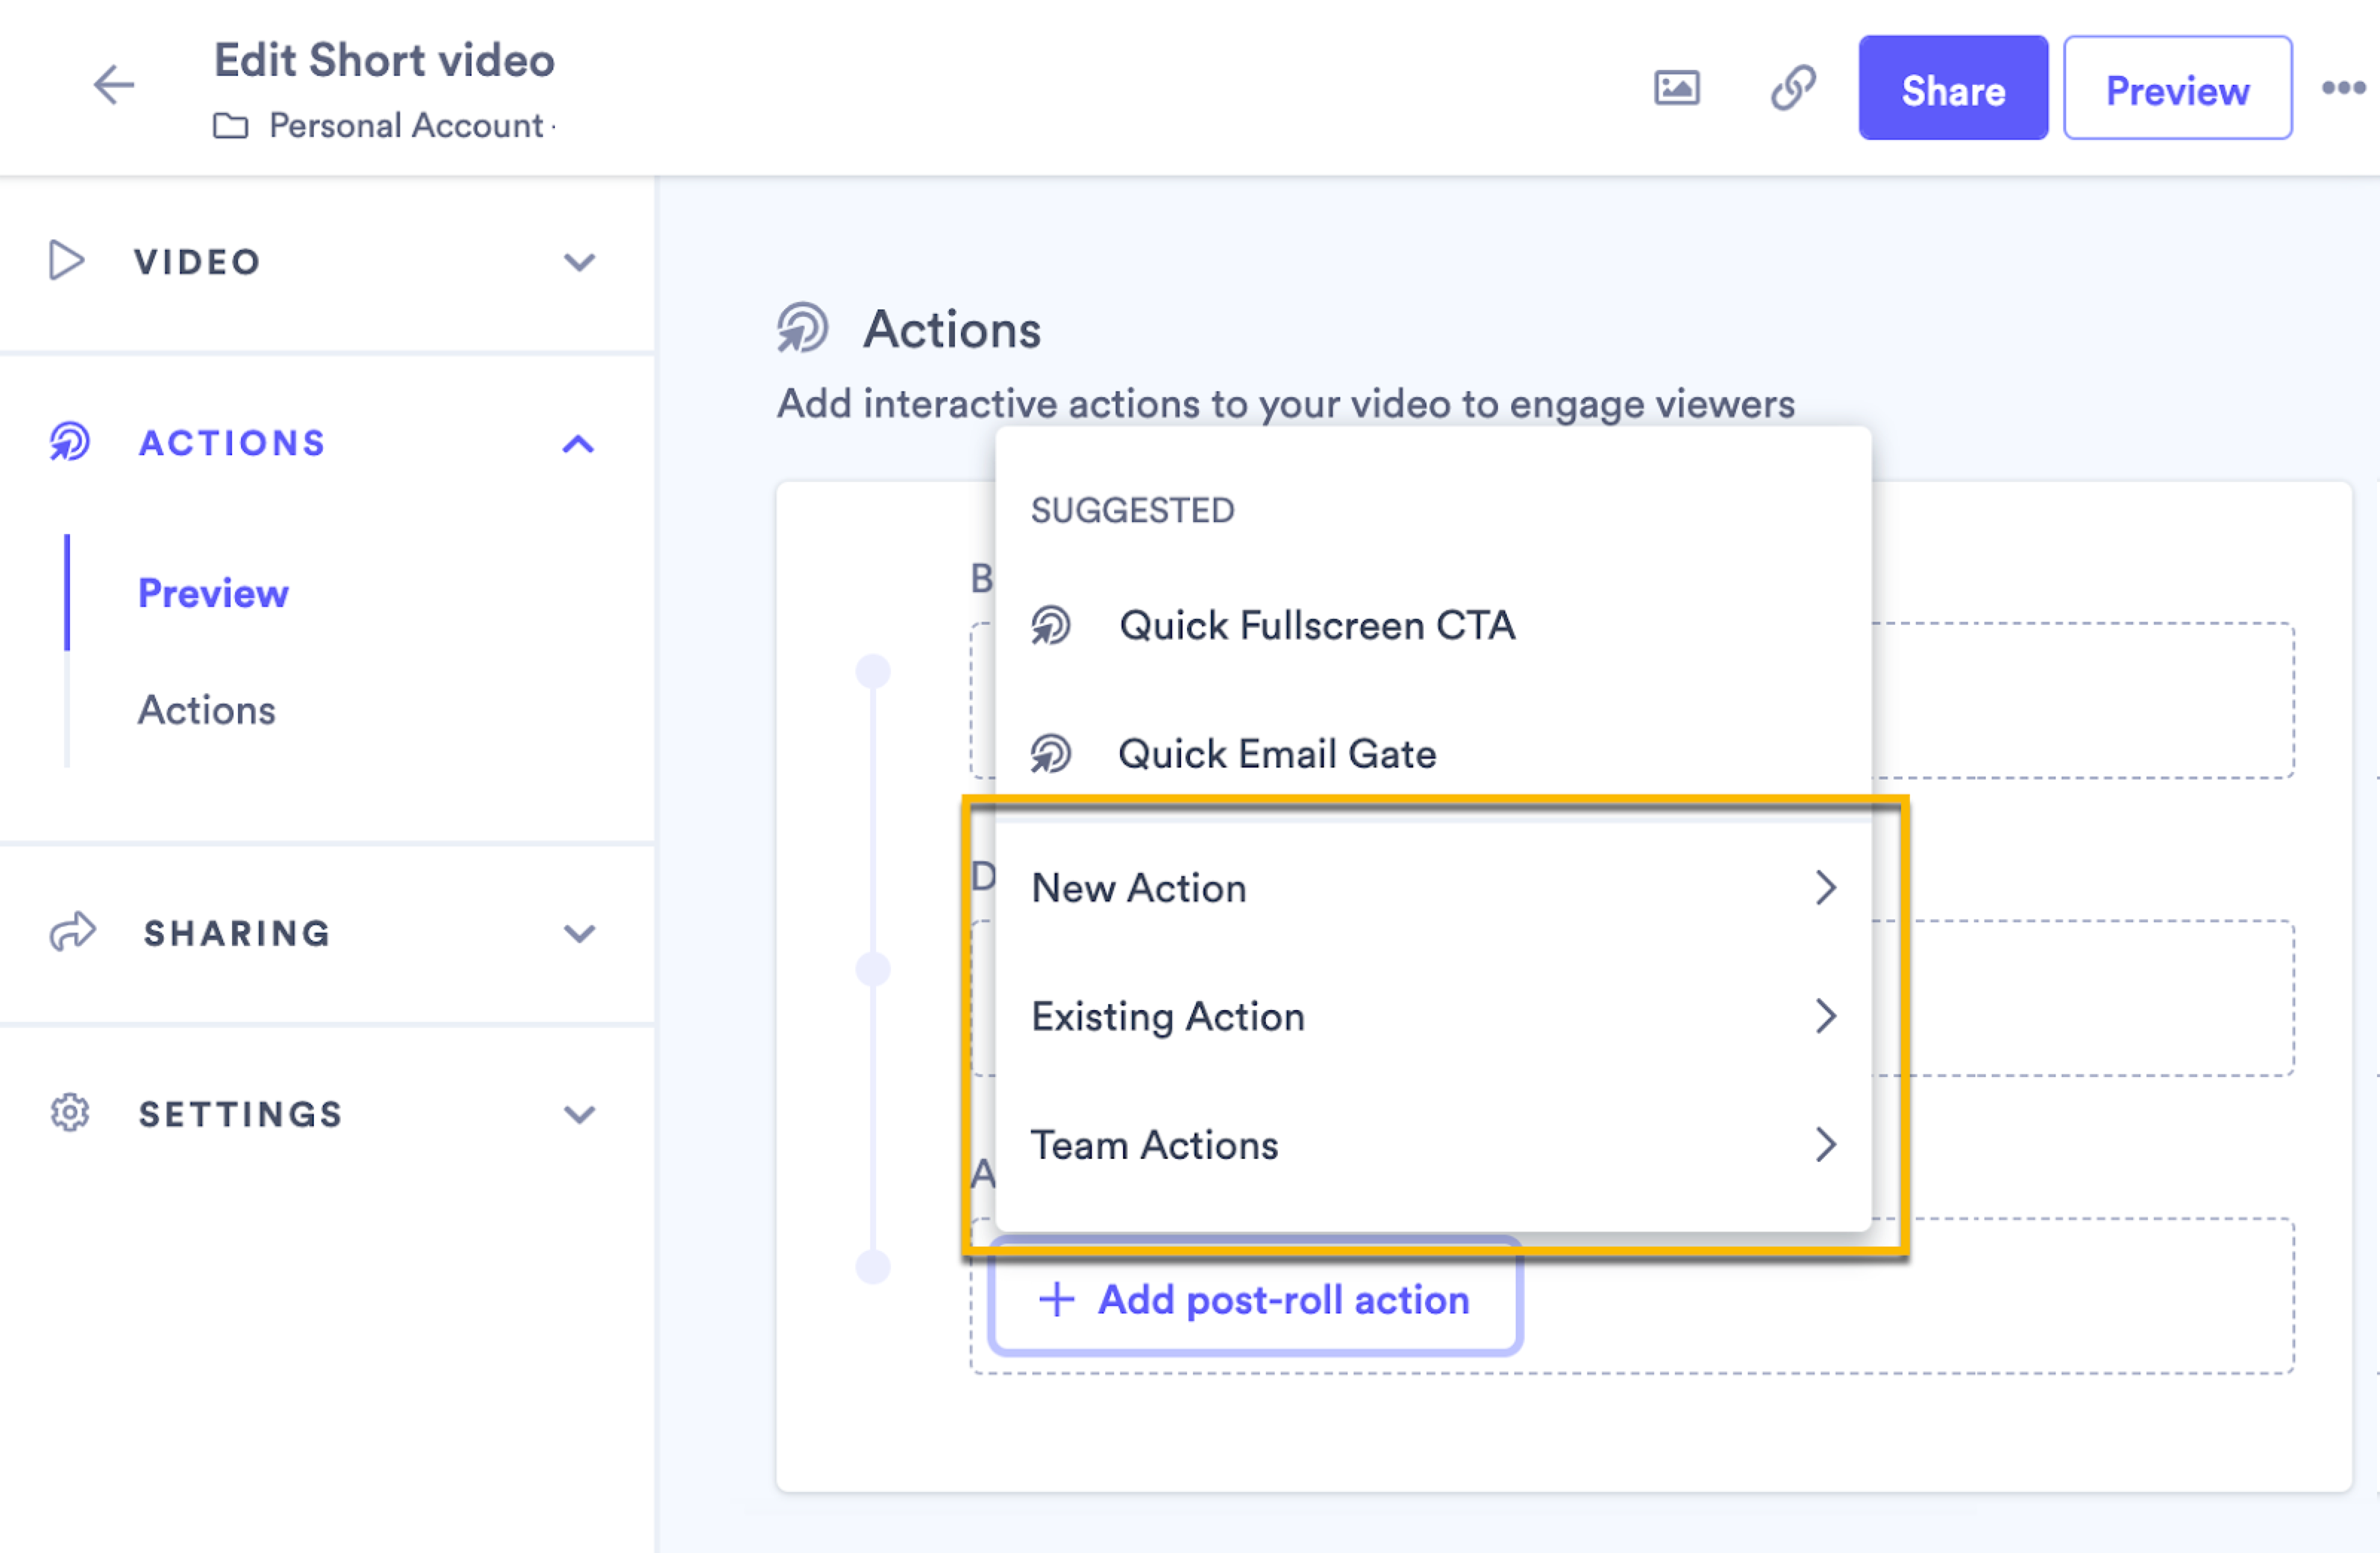Viewport: 2380px width, 1553px height.
Task: Click the Video play icon in sidebar
Action: click(x=66, y=261)
